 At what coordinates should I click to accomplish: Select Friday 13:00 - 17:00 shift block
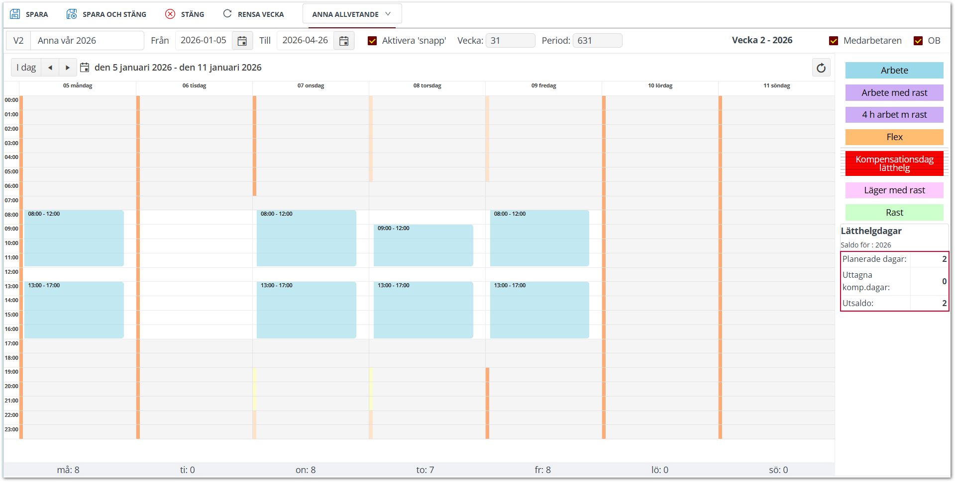(539, 310)
